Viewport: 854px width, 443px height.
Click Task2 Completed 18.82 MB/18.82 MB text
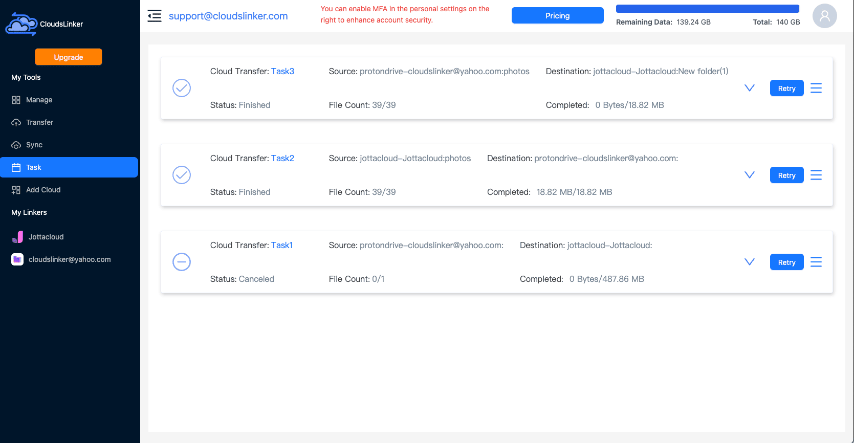(x=574, y=192)
